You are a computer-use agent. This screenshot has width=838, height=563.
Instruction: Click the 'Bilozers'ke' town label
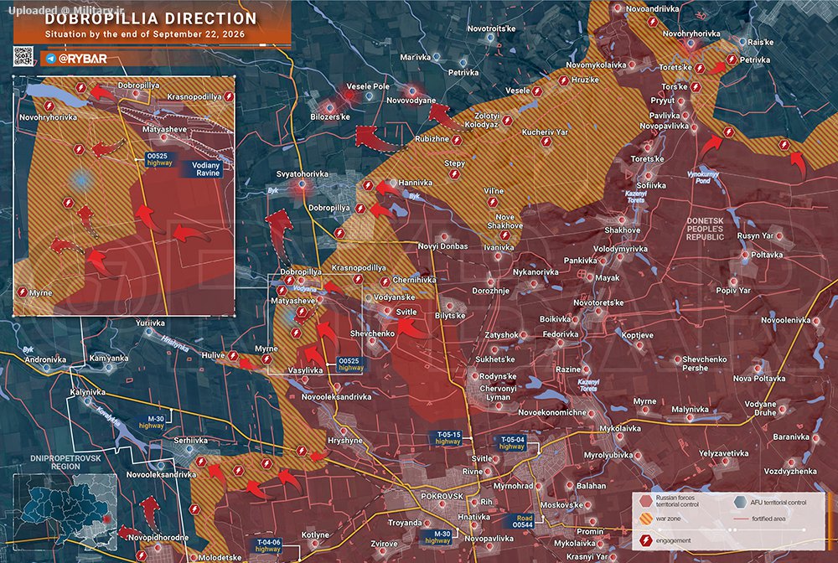[x=329, y=117]
